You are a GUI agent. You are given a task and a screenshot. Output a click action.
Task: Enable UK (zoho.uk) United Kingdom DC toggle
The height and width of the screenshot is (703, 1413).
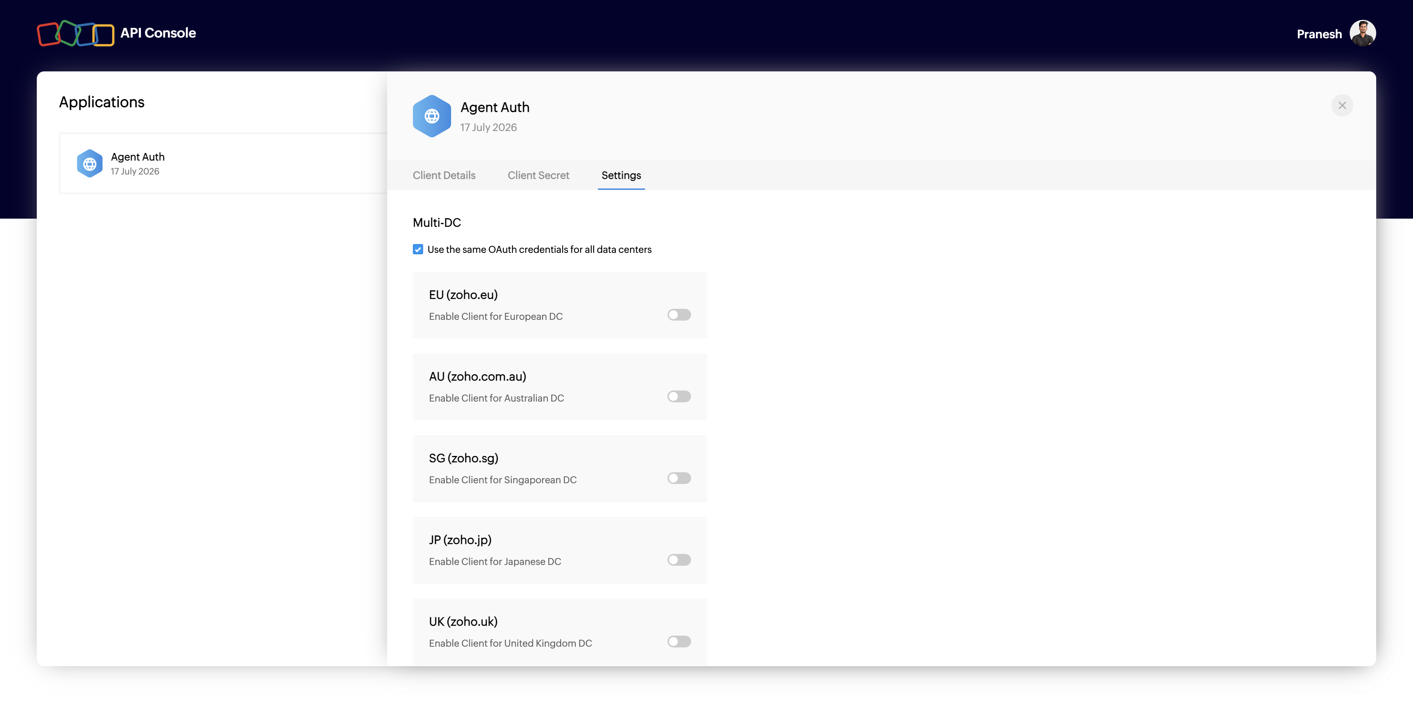click(679, 642)
